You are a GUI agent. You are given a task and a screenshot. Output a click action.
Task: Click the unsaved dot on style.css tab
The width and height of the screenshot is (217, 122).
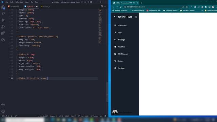click(37, 6)
